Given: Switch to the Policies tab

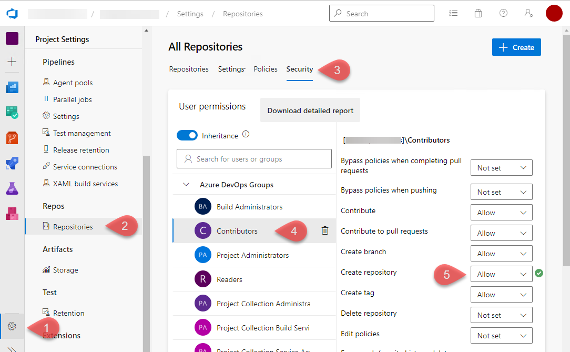Looking at the screenshot, I should pos(266,69).
